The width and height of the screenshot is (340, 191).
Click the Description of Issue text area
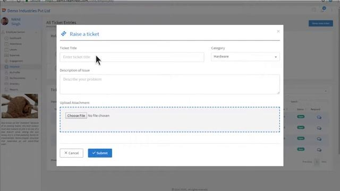tap(170, 84)
